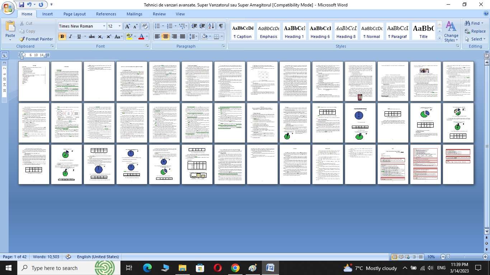Open Google Chrome from the taskbar
This screenshot has width=490, height=275.
[x=235, y=268]
